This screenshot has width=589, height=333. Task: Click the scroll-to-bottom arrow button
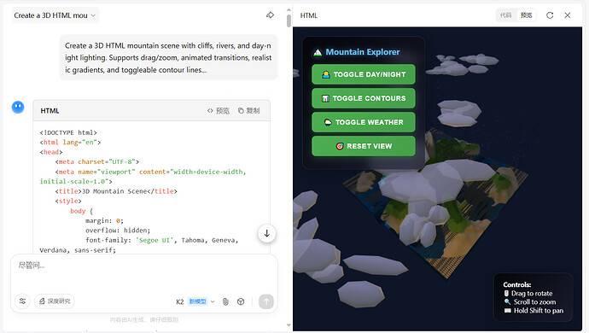[x=266, y=233]
